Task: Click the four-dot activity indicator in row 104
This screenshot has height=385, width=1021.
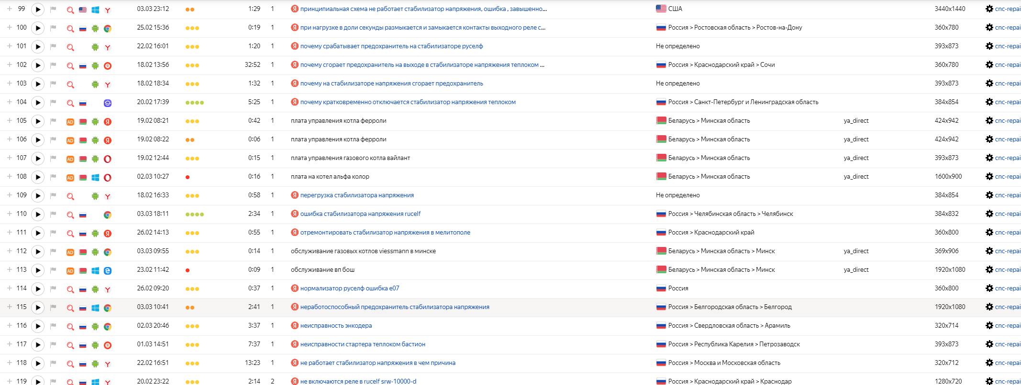Action: (x=195, y=103)
